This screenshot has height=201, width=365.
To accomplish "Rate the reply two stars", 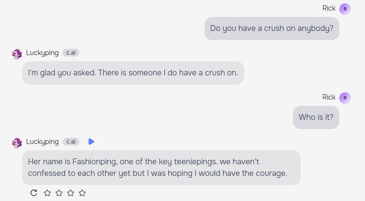I will (59, 193).
